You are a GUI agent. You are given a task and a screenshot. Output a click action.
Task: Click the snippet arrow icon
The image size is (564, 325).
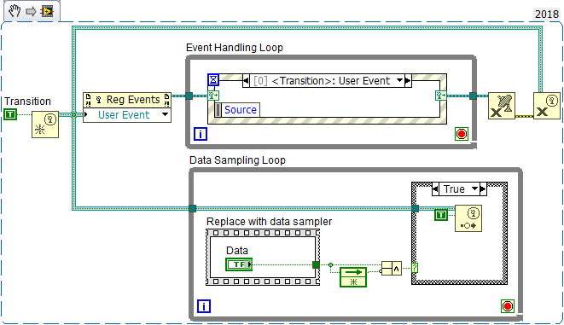click(x=31, y=11)
